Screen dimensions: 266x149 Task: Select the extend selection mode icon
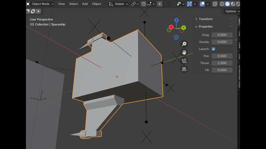pyautogui.click(x=33, y=11)
